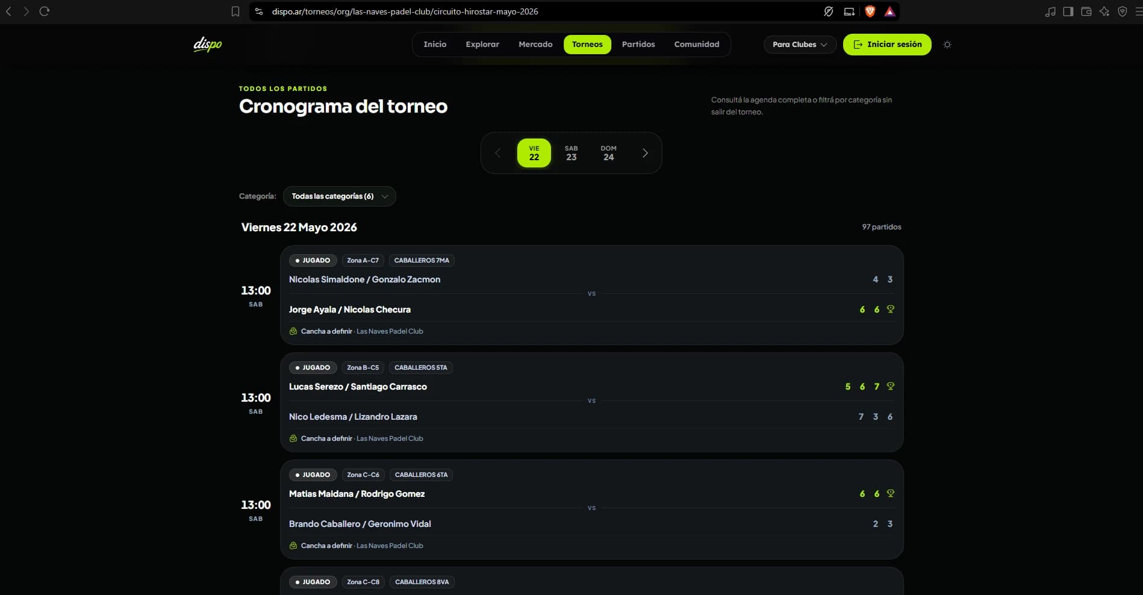Click the court icon beside Zona A-C7 Cancha a definir
The width and height of the screenshot is (1143, 595).
point(293,331)
